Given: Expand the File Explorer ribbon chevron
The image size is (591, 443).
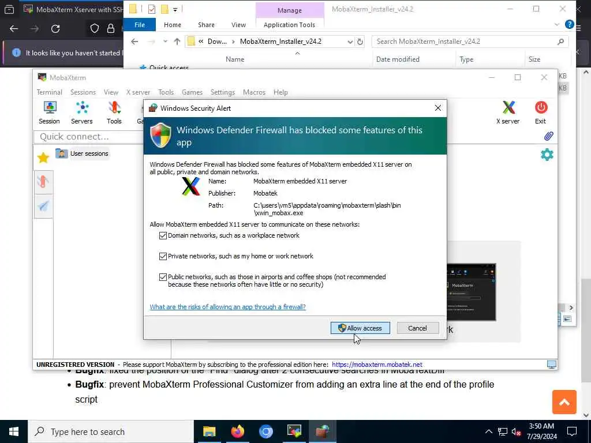Looking at the screenshot, I should (x=557, y=24).
